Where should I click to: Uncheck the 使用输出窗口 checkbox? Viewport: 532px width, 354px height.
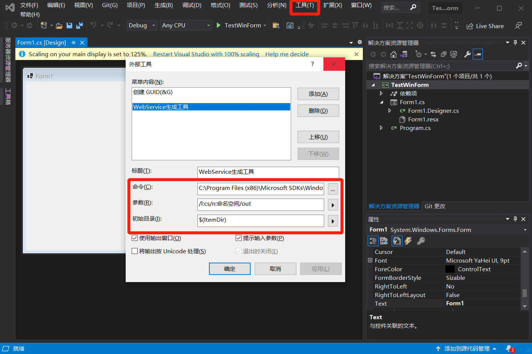135,238
